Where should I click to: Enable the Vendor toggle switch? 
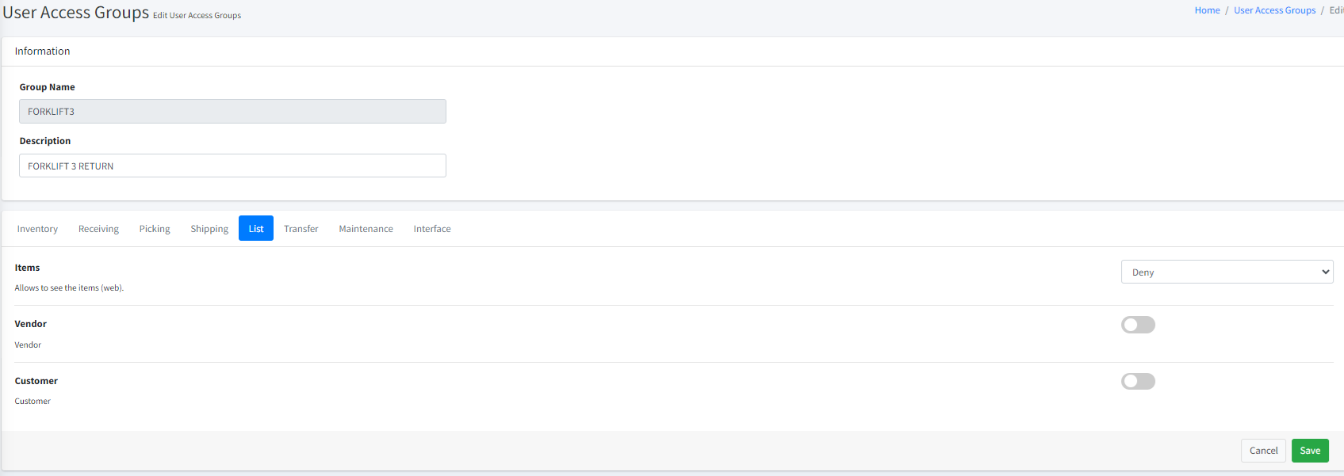pos(1138,325)
